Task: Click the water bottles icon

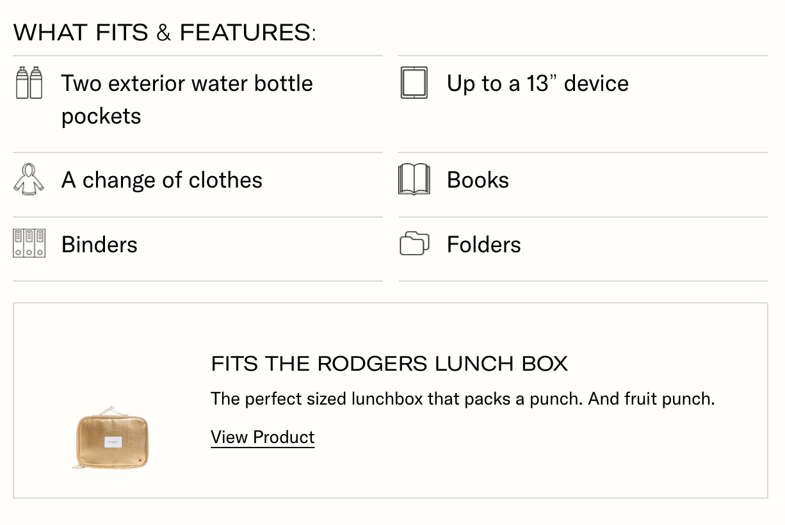Action: click(x=29, y=83)
